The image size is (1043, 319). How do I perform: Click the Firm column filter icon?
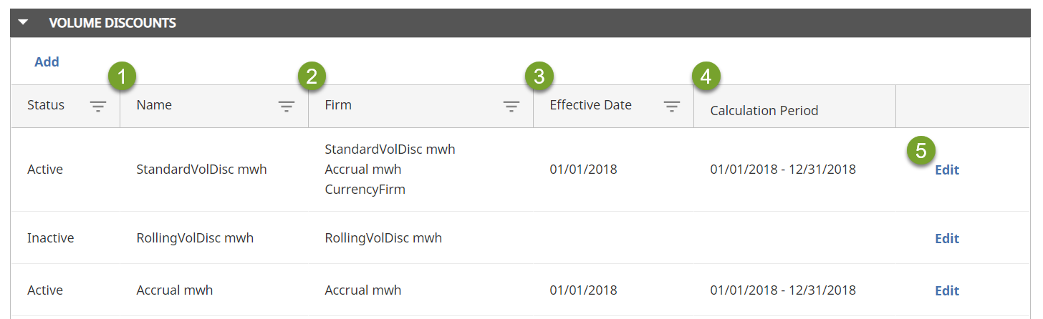[x=511, y=107]
